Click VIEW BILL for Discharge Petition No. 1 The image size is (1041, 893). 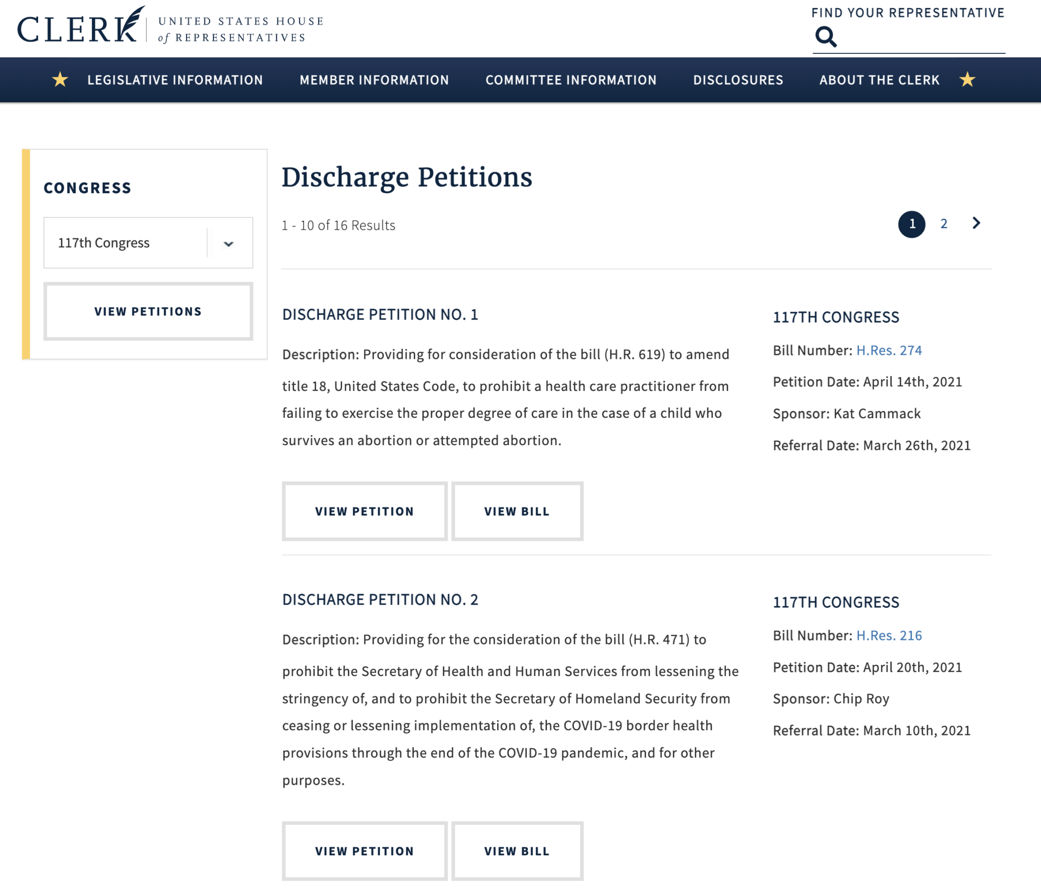pyautogui.click(x=518, y=511)
